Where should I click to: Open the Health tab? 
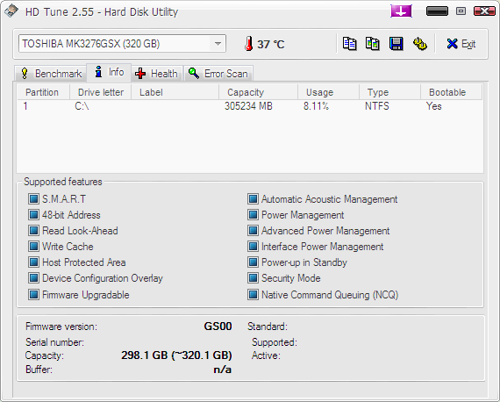pos(156,74)
